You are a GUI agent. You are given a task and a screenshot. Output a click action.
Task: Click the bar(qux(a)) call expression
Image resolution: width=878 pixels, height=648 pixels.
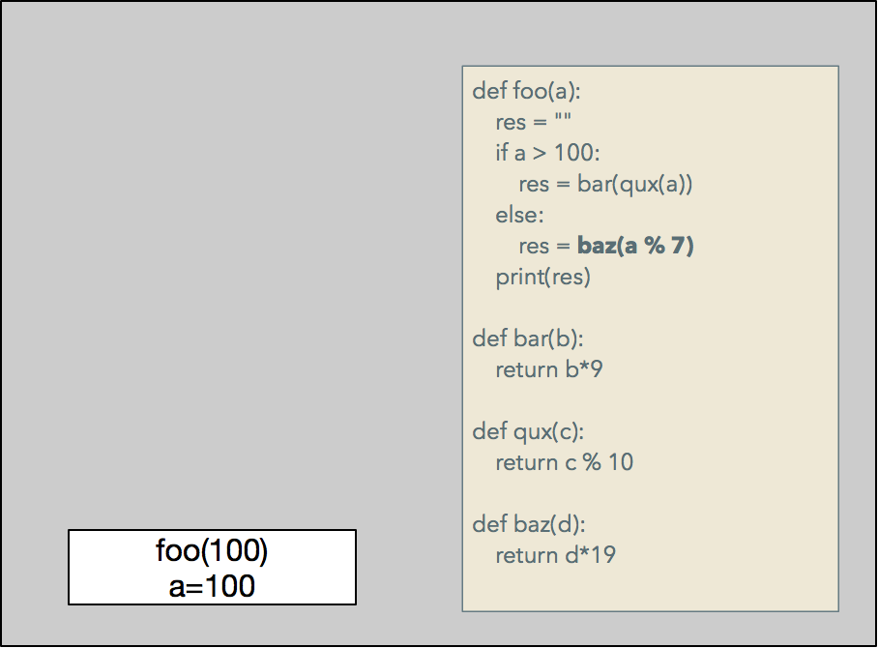pos(635,185)
